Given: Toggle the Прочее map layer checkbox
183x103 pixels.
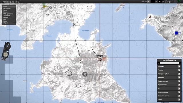Looking at the screenshot, I should (179, 100).
